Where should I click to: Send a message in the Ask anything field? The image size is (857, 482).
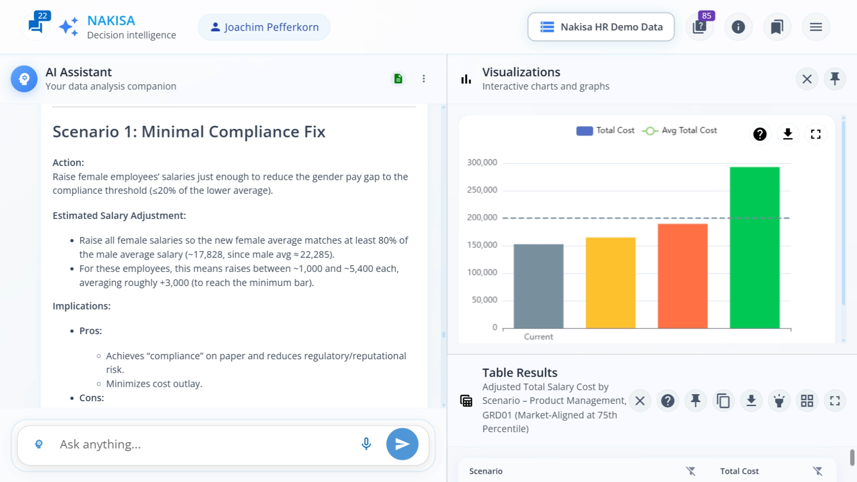(402, 444)
